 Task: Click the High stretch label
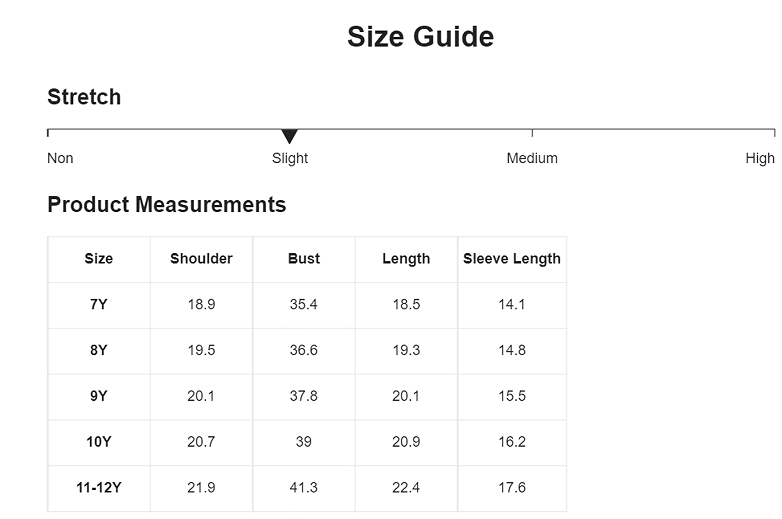760,158
